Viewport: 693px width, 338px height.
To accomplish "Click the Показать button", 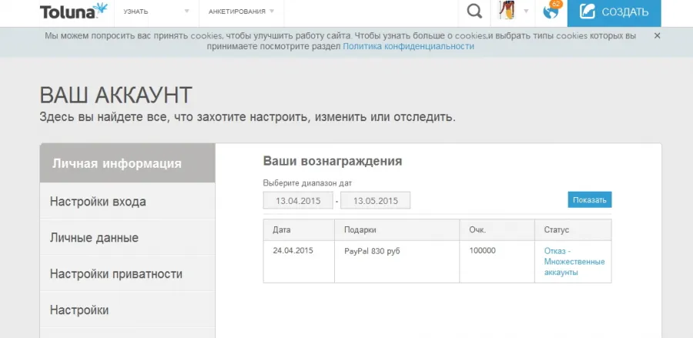I will point(590,199).
